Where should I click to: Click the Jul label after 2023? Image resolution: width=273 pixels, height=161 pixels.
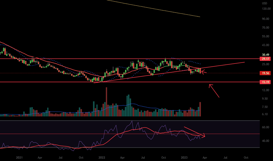pyautogui.click(x=225, y=157)
